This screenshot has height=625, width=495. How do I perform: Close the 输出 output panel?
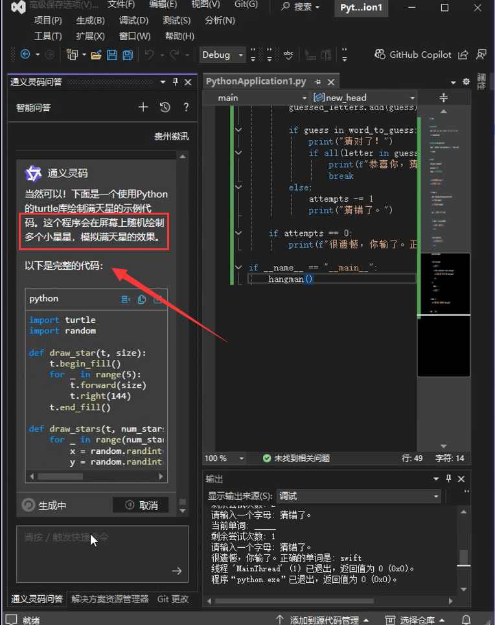pos(461,478)
